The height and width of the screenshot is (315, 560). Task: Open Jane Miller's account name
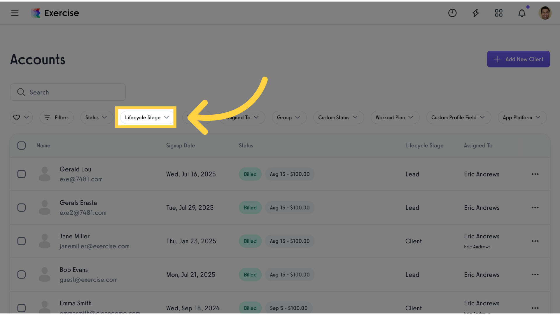75,236
